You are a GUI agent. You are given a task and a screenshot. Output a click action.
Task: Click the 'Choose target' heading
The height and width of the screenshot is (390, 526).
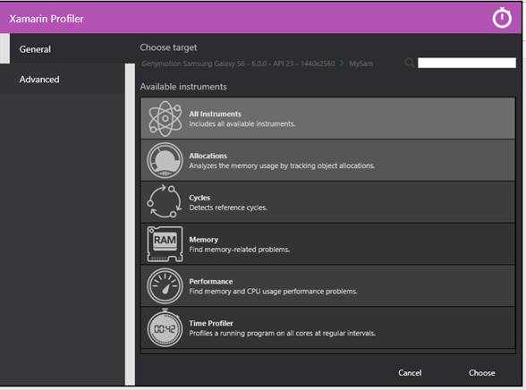[168, 47]
